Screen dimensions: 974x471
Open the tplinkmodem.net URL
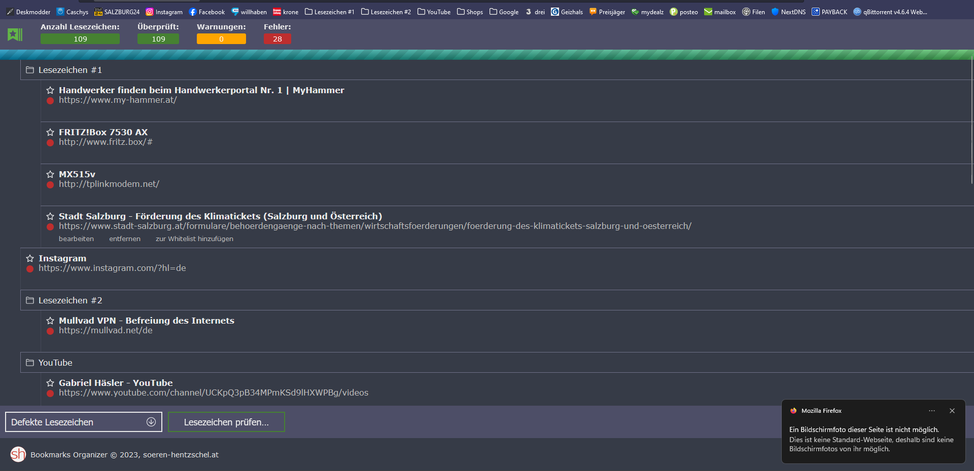pos(109,184)
